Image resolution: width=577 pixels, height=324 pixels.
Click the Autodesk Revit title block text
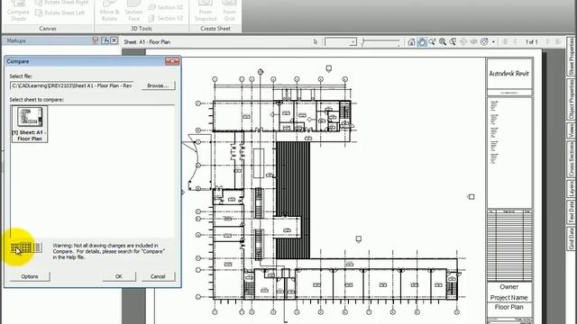pos(508,74)
